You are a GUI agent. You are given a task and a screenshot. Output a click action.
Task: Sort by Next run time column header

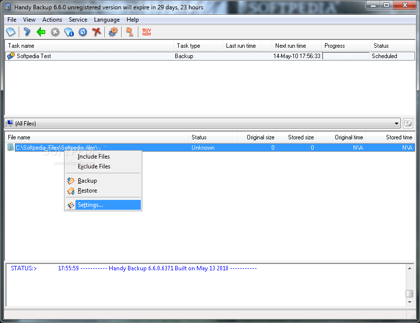[297, 46]
